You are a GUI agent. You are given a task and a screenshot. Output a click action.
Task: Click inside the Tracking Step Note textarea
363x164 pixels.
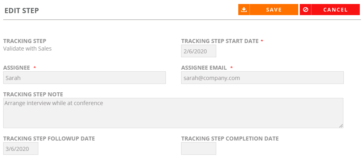[x=173, y=113]
